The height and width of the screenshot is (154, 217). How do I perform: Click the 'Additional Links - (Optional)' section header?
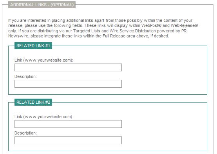[x=42, y=5]
